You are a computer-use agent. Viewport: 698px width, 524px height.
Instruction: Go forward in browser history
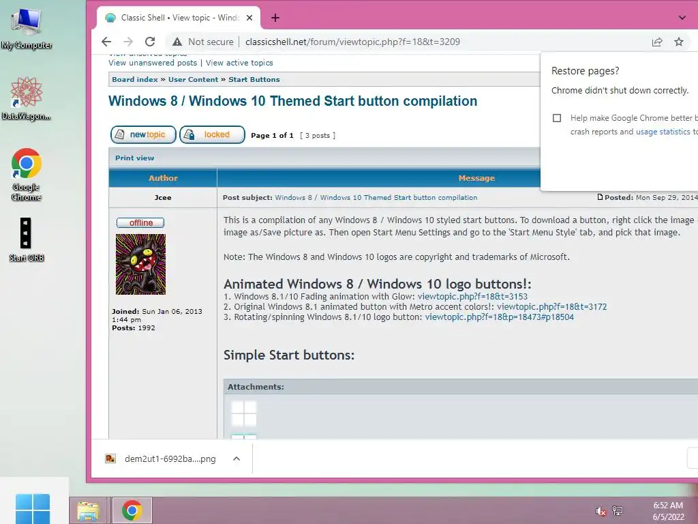tap(128, 42)
